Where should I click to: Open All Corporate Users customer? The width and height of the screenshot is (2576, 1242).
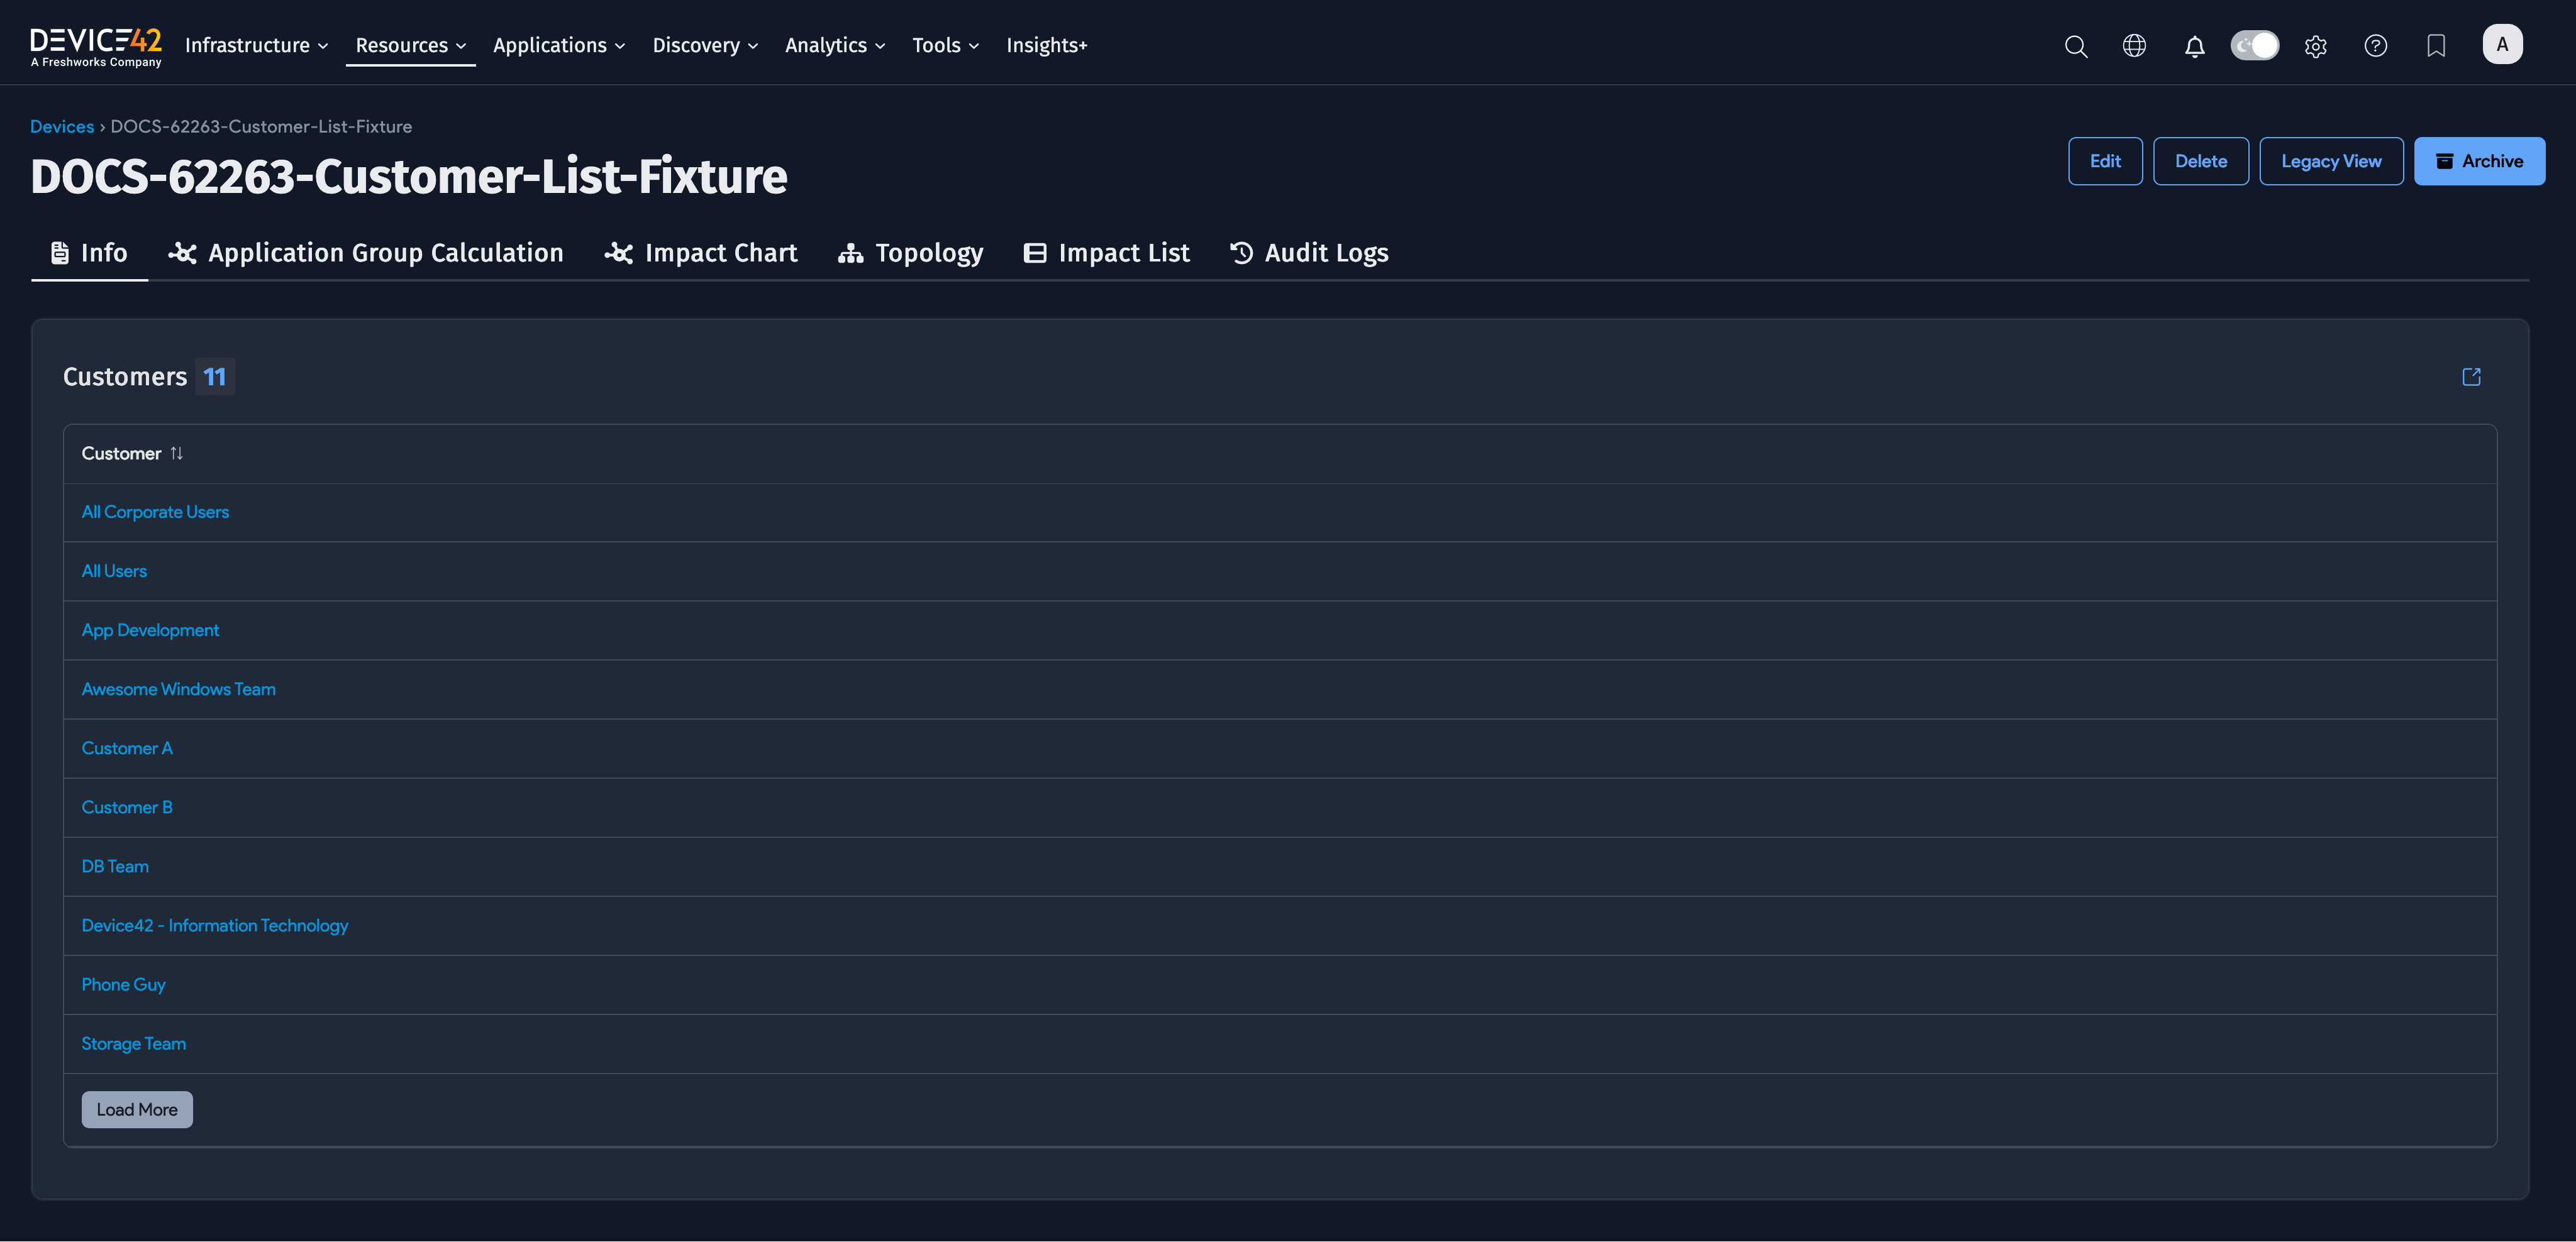pyautogui.click(x=155, y=512)
